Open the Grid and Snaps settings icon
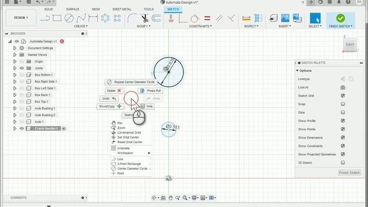 [x=203, y=198]
